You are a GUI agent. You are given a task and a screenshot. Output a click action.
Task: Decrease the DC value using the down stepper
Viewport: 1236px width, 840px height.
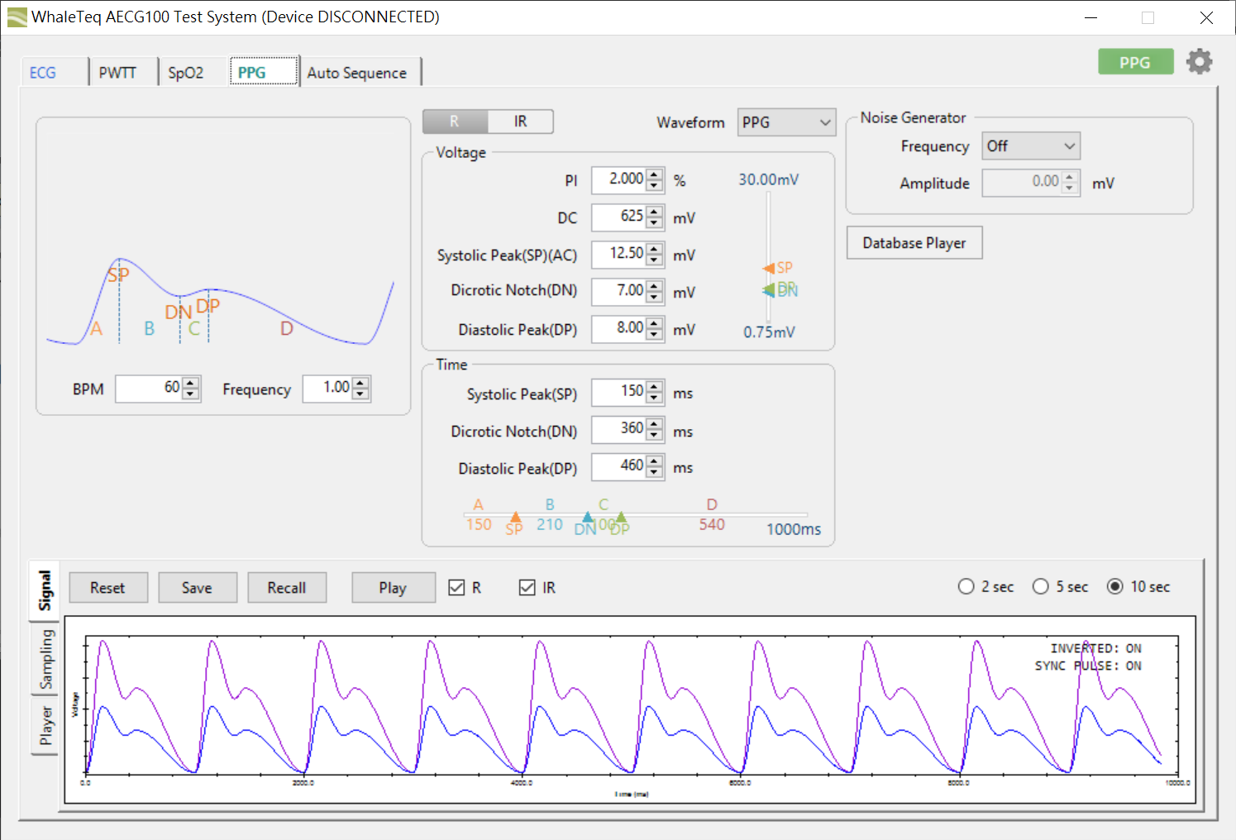[x=654, y=222]
